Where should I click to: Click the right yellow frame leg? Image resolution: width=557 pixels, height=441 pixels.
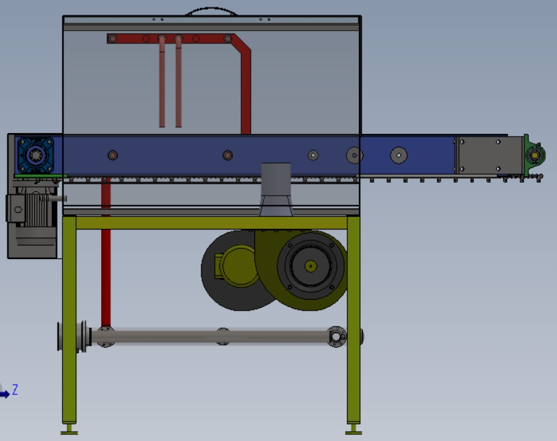(353, 320)
